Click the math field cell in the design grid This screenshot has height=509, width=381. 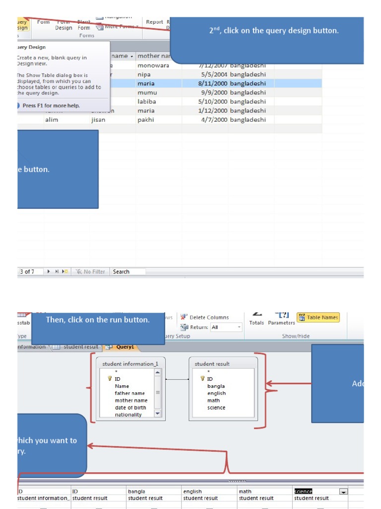(265, 492)
